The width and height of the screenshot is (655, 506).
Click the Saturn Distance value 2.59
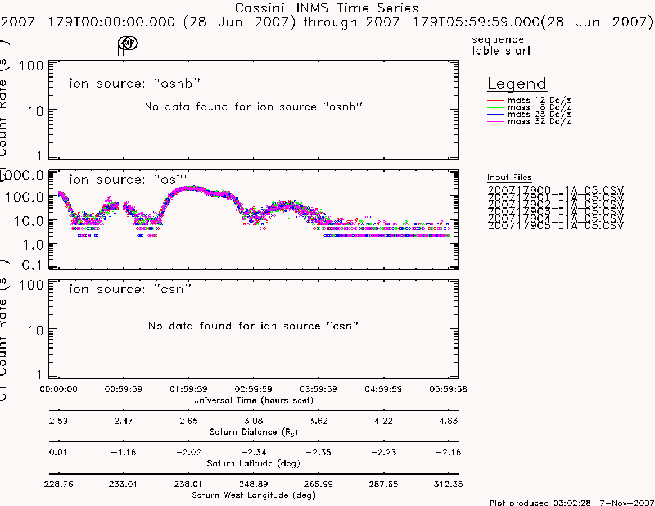(x=58, y=421)
